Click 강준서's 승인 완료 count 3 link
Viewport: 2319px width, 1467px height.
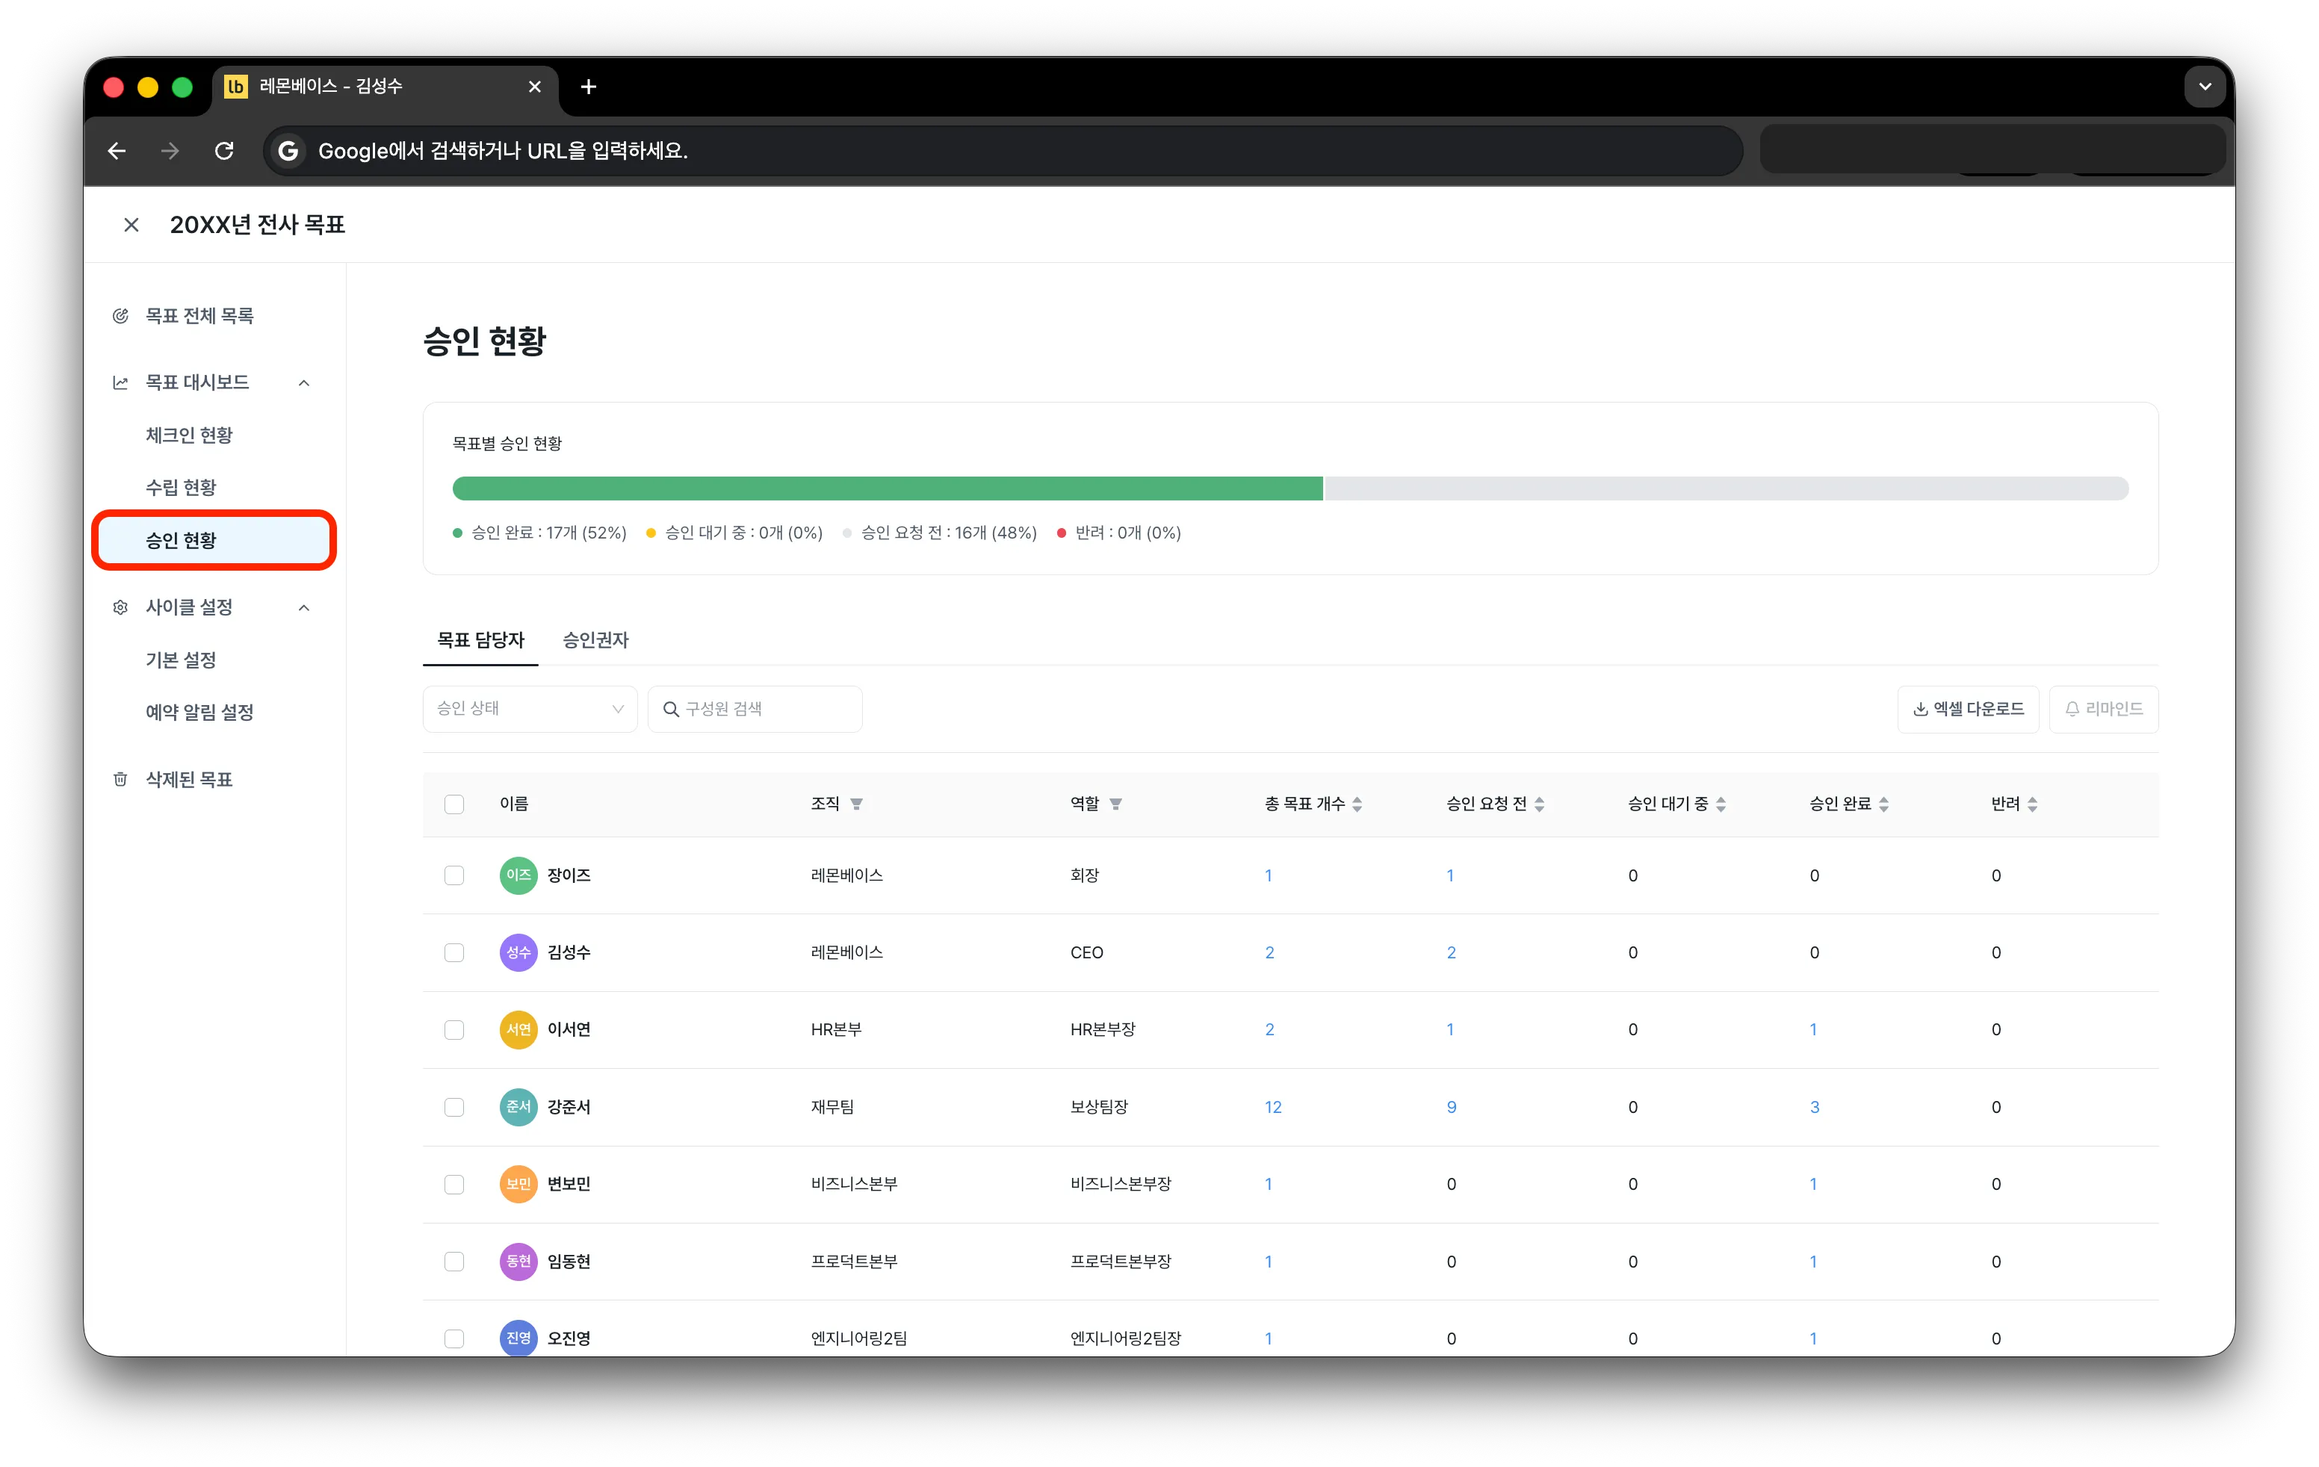1815,1107
